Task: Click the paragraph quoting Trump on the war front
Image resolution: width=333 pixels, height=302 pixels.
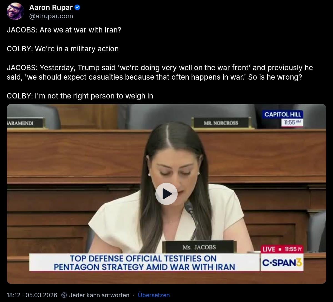Action: 160,72
